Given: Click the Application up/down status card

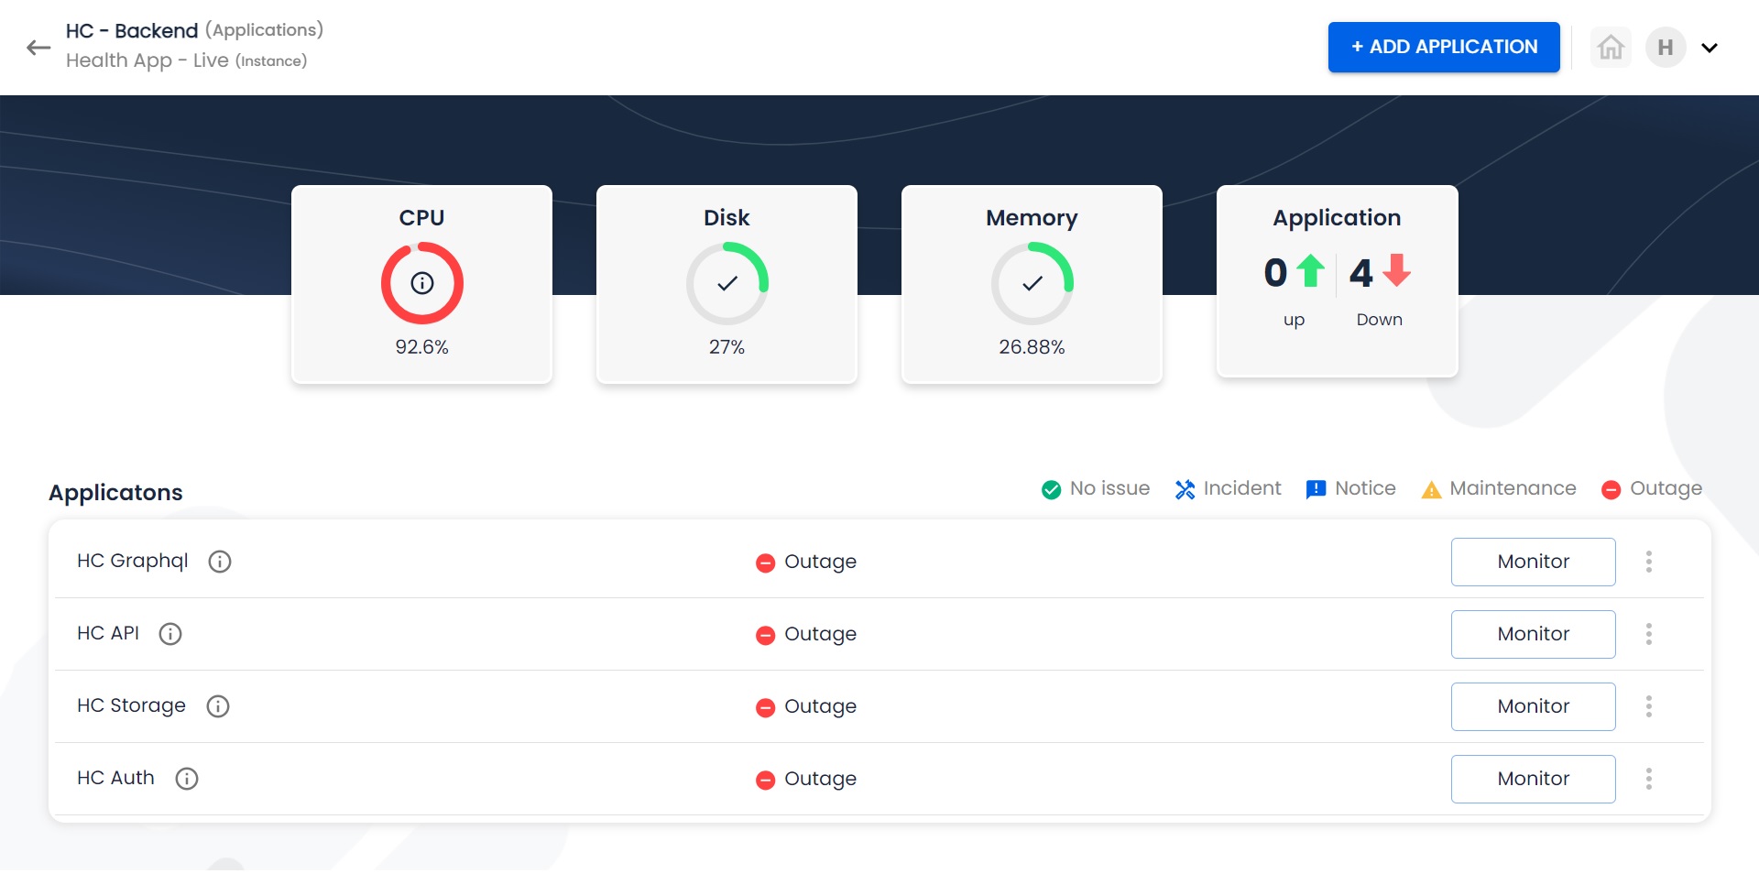Looking at the screenshot, I should (1336, 281).
